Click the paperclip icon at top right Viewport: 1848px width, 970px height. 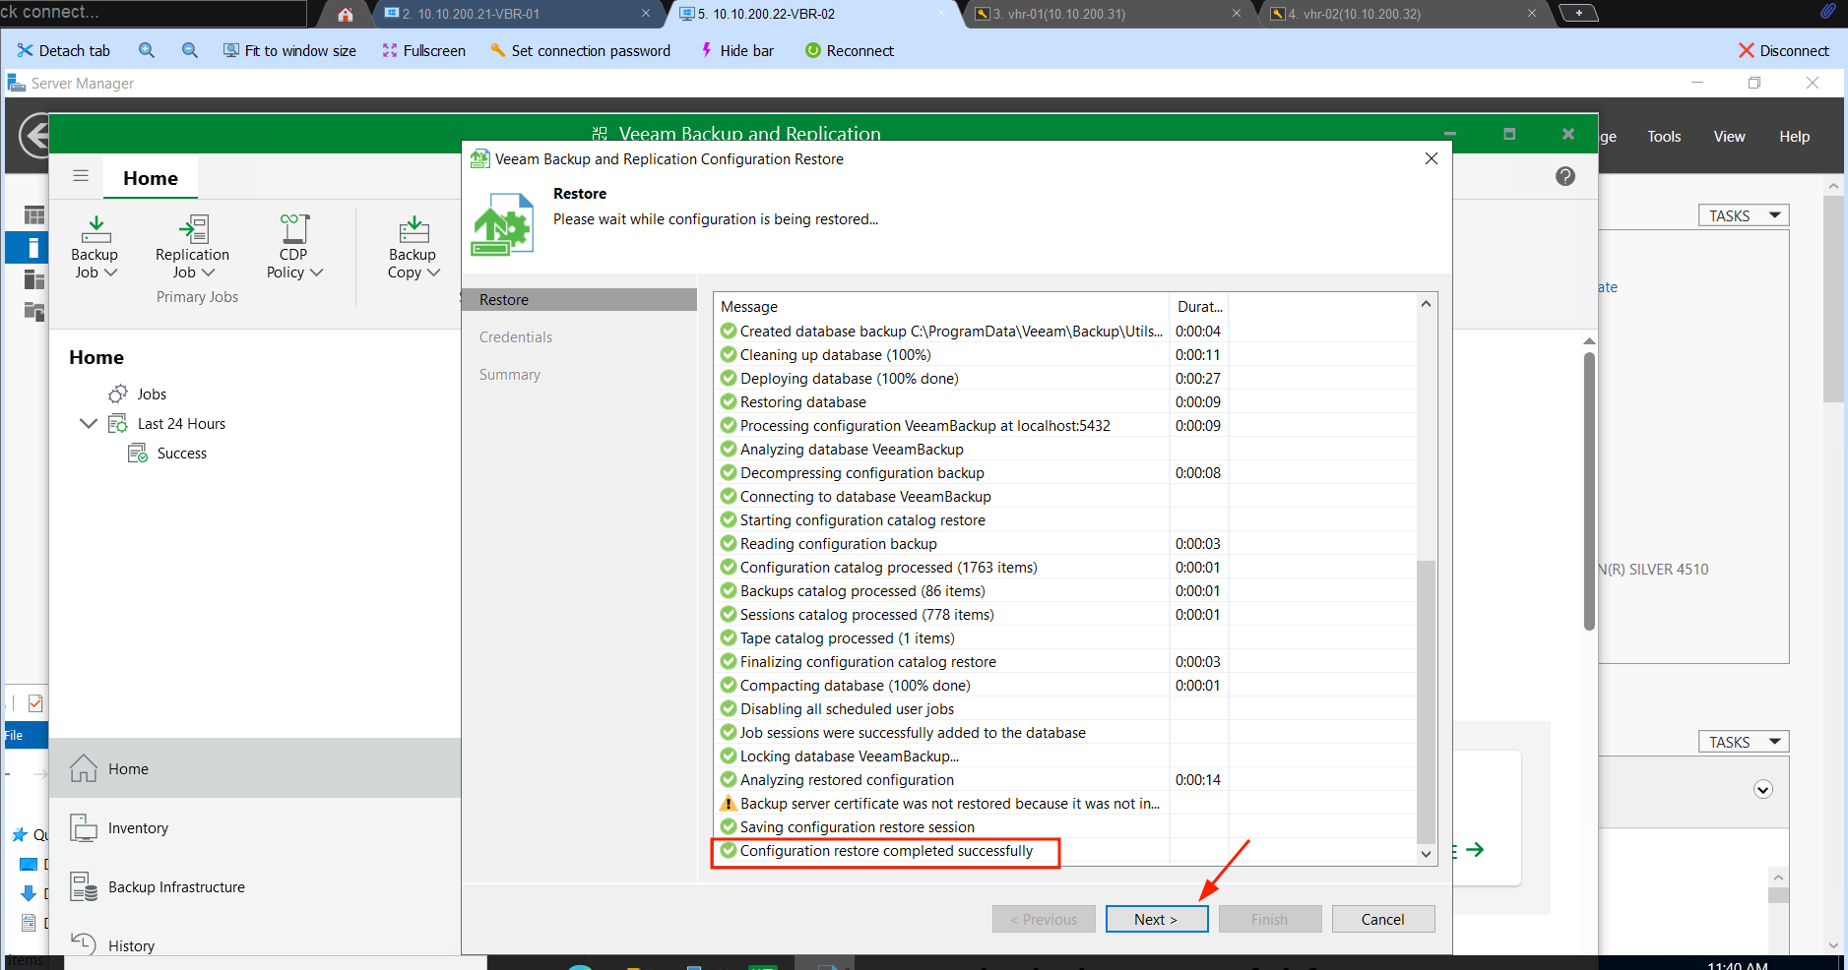[x=1827, y=12]
